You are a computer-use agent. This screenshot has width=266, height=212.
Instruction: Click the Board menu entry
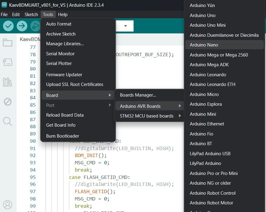tap(78, 95)
